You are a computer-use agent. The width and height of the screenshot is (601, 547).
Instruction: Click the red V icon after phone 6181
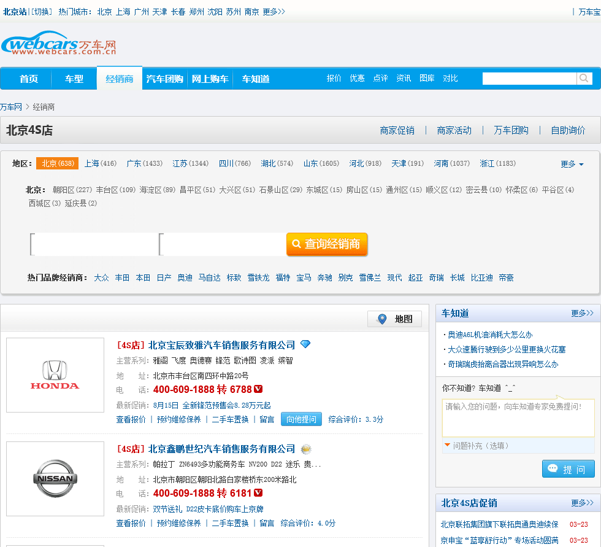pos(258,492)
